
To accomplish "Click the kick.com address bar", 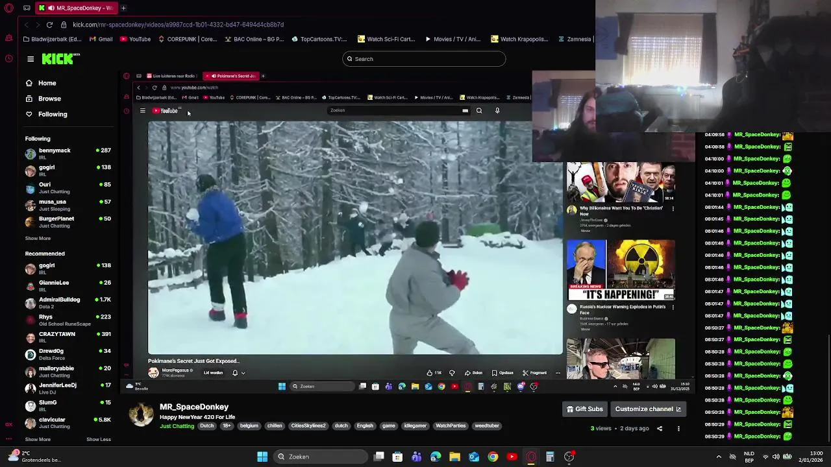I will coord(179,25).
